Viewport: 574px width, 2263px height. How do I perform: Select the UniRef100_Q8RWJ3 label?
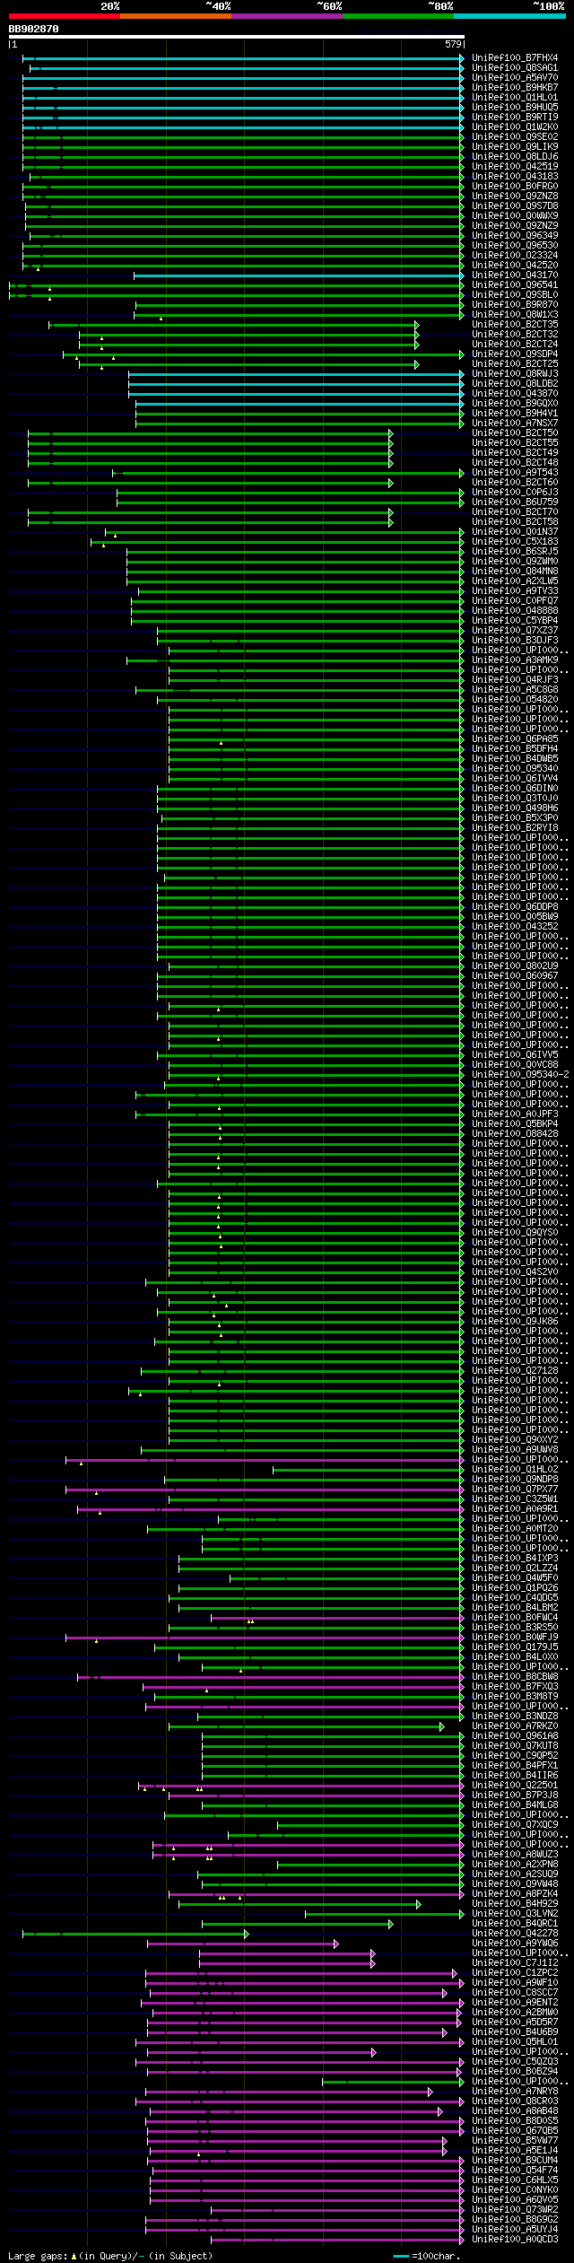point(515,374)
